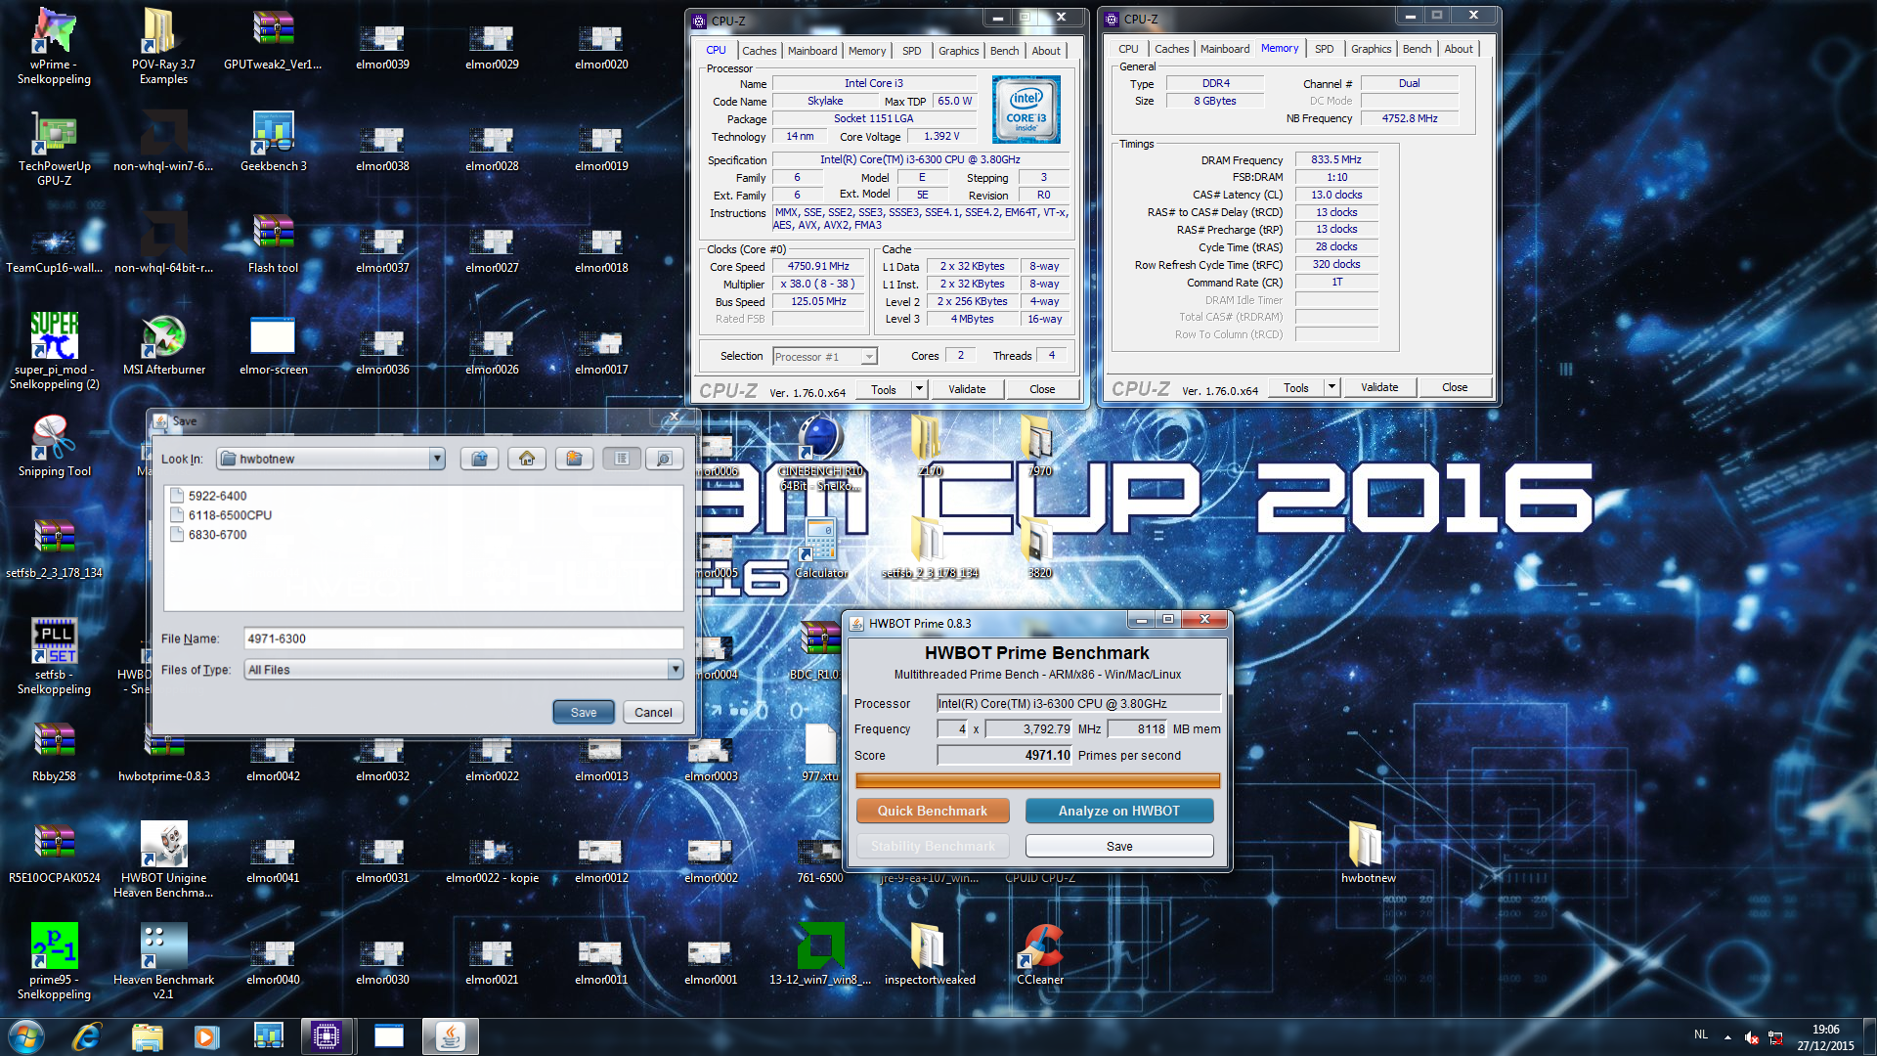Click Save button in HWBOT Prime window
1877x1056 pixels.
[1119, 846]
